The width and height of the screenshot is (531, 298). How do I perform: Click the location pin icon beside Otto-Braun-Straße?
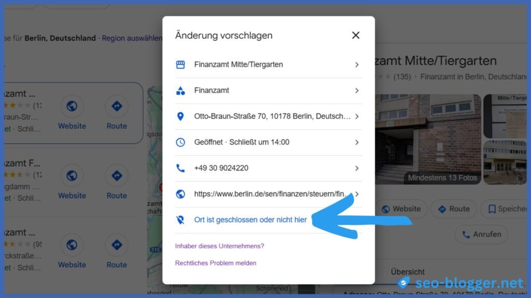180,116
